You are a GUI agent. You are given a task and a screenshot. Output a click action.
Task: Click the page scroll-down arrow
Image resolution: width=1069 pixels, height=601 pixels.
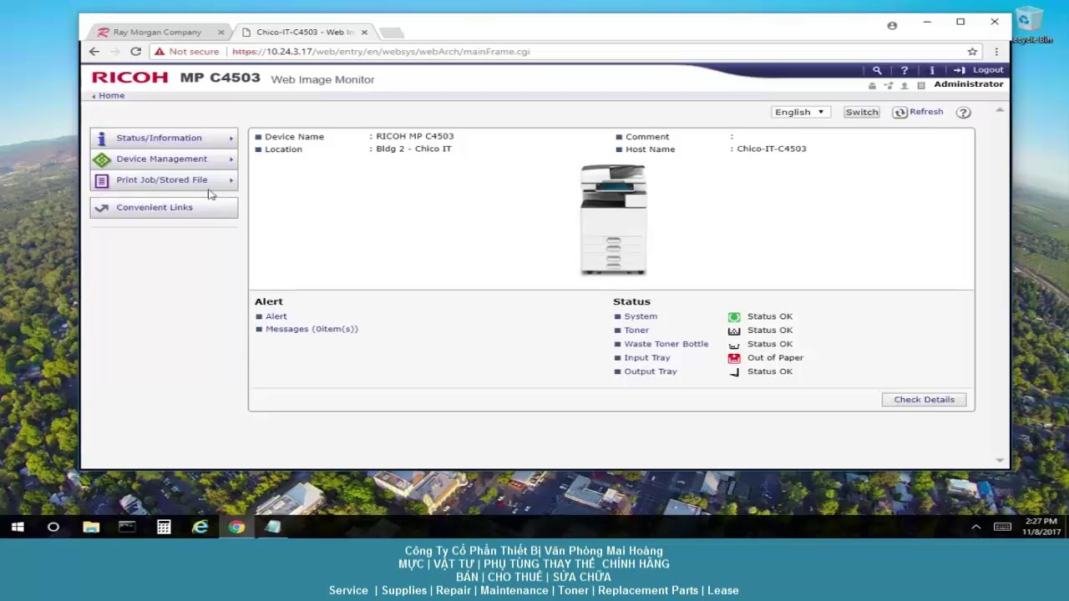click(1000, 460)
